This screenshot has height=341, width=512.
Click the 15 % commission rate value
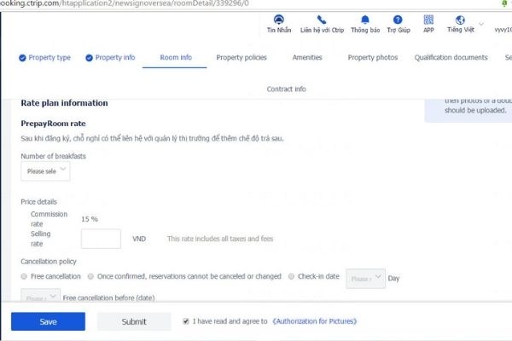click(x=90, y=219)
